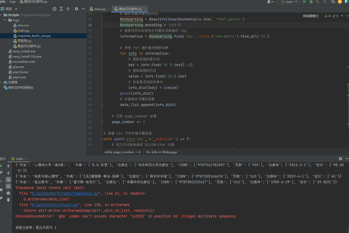Click the gray stop square in top toolbar
This screenshot has height=233, width=349.
coord(324,2)
